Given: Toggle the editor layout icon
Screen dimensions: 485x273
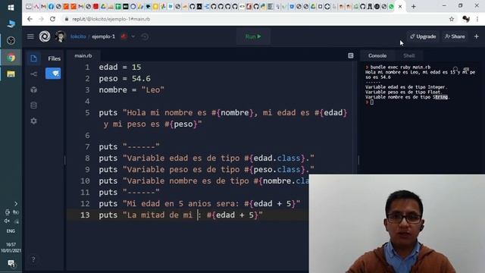Looking at the screenshot, I should tap(350, 55).
